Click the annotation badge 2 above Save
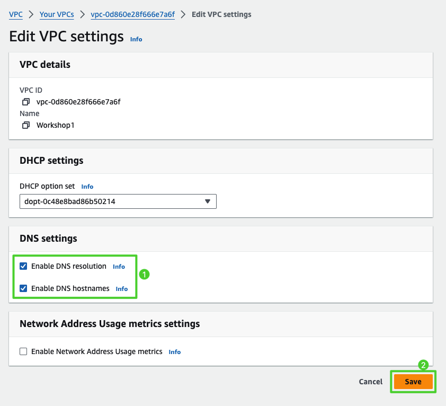Viewport: 446px width, 406px height. pyautogui.click(x=423, y=365)
